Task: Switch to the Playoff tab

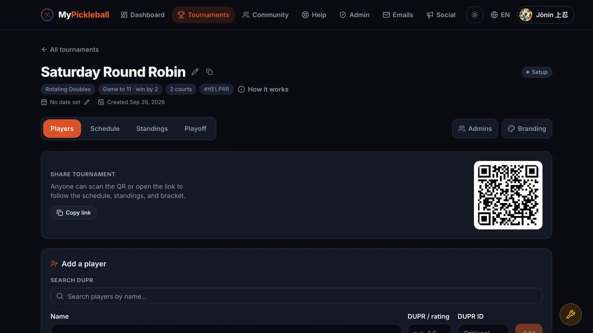Action: click(x=195, y=128)
